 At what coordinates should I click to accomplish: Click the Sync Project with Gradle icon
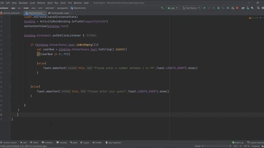243,8
